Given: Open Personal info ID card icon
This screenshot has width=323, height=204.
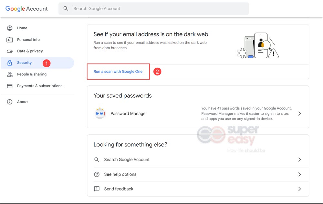Looking at the screenshot, I should [x=10, y=40].
